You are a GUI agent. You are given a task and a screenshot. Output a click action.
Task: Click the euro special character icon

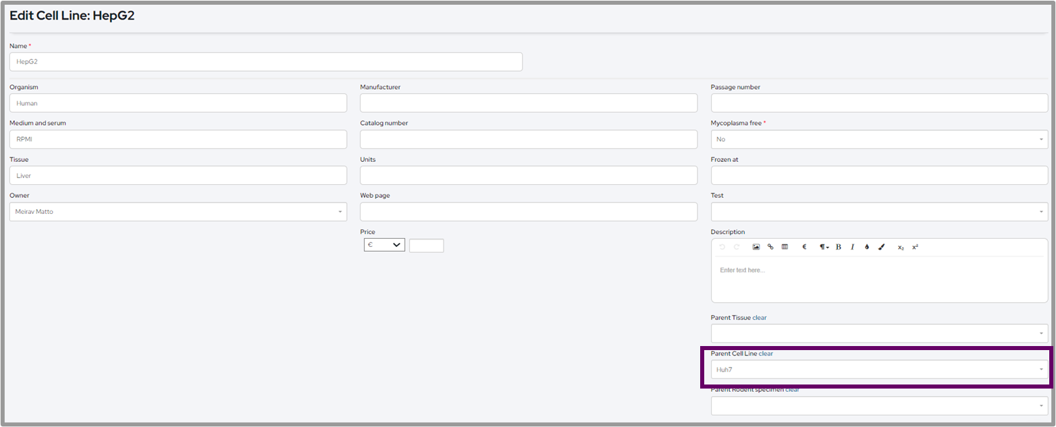[x=804, y=247]
